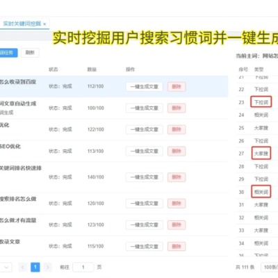Delete the 收录文章 row (115/100)

177,246
